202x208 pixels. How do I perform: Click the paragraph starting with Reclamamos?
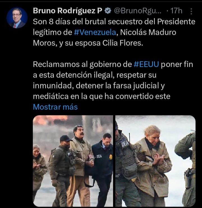[113, 80]
